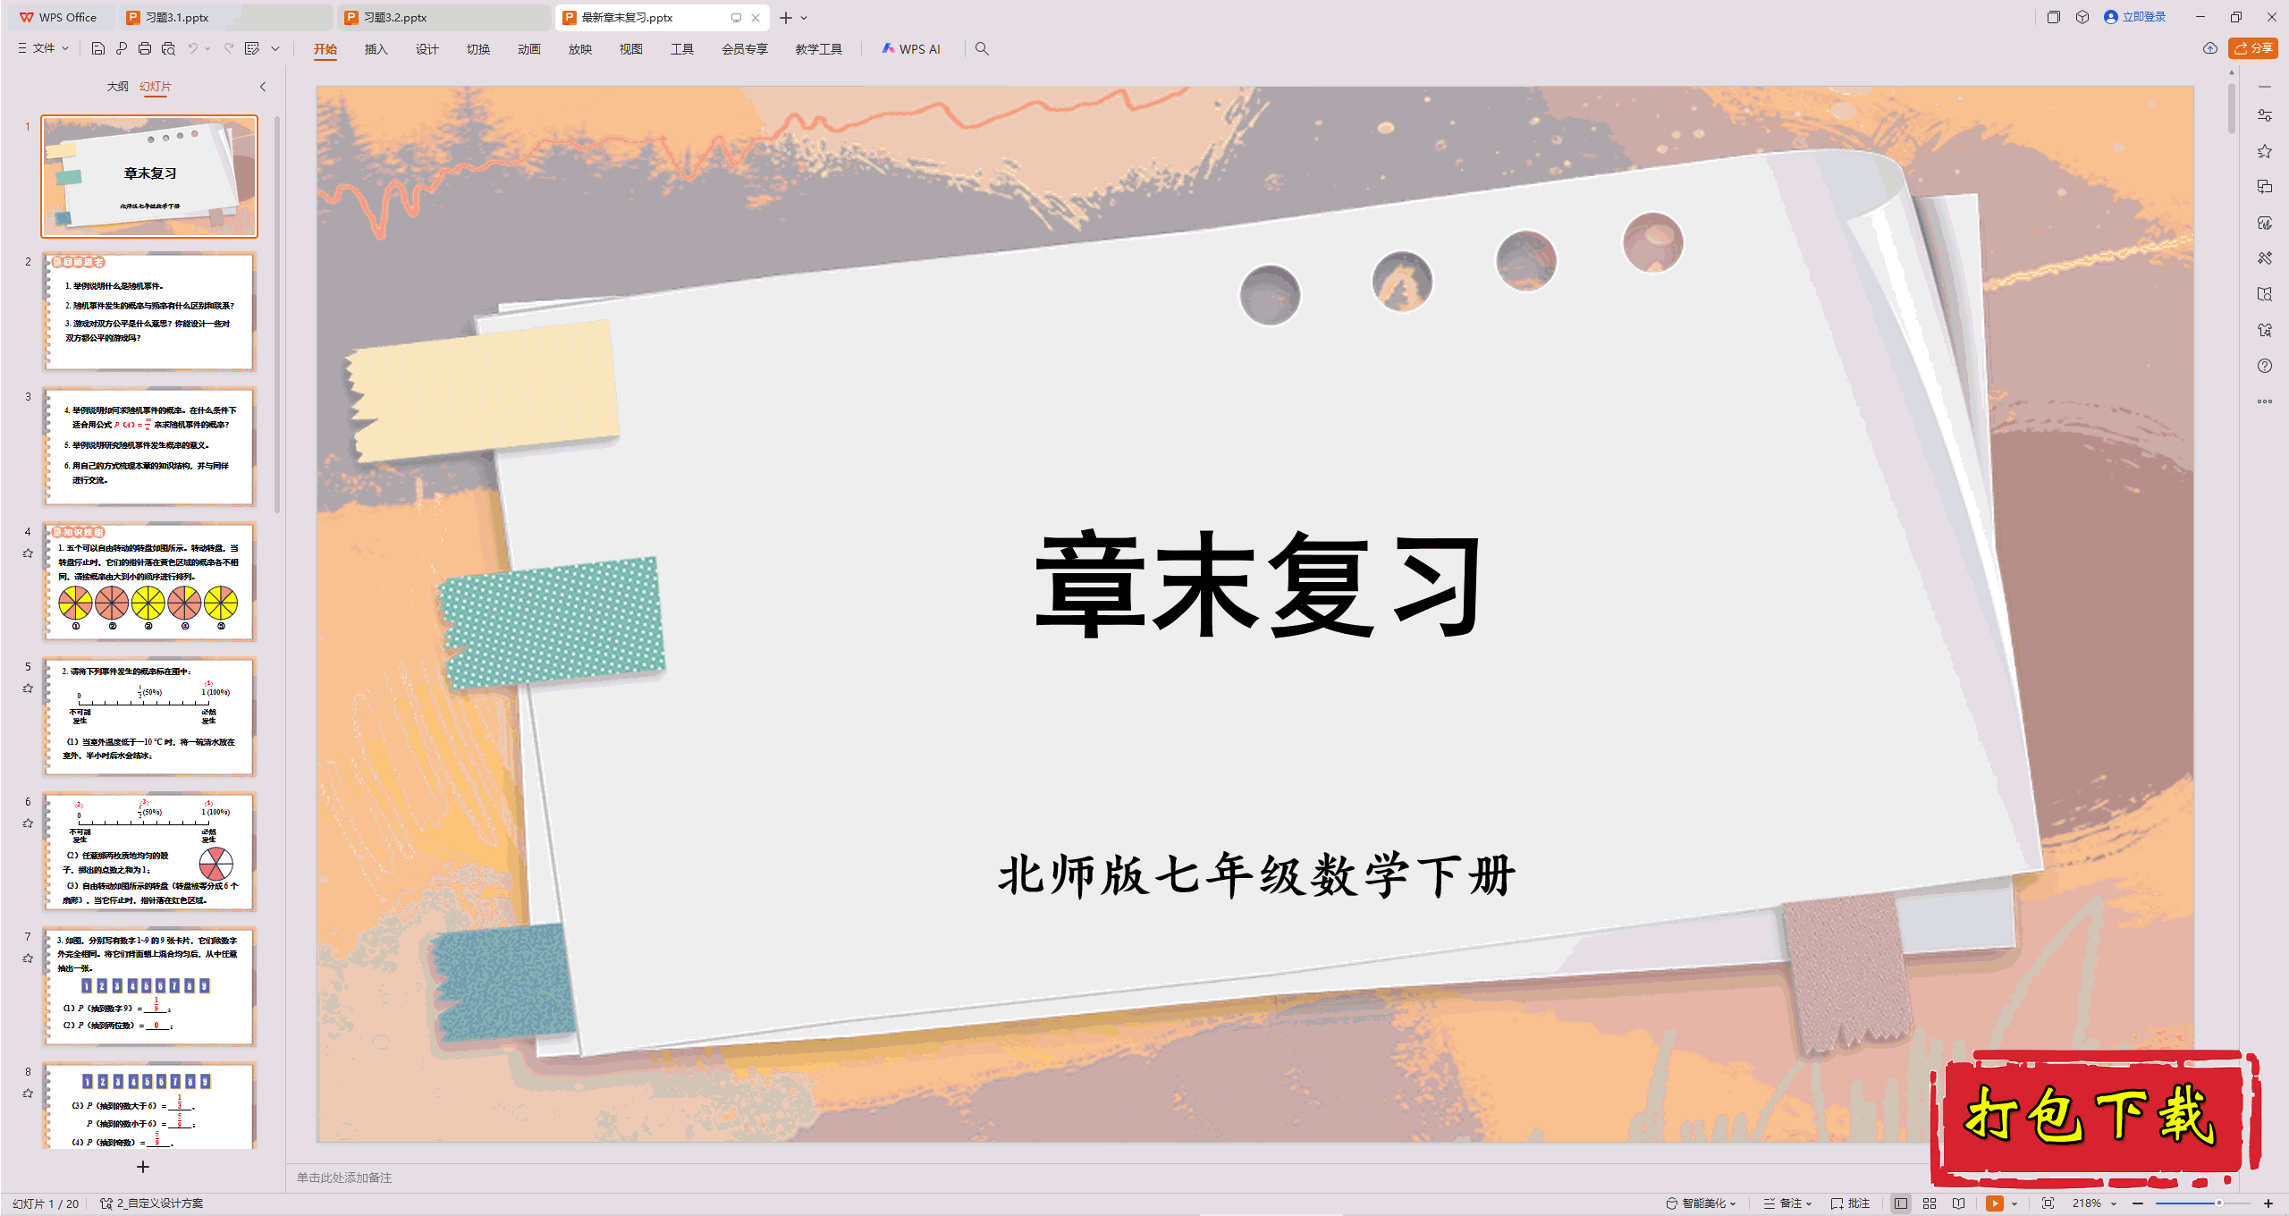Click the zoom in plus button
This screenshot has height=1216, width=2289.
point(2268,1203)
